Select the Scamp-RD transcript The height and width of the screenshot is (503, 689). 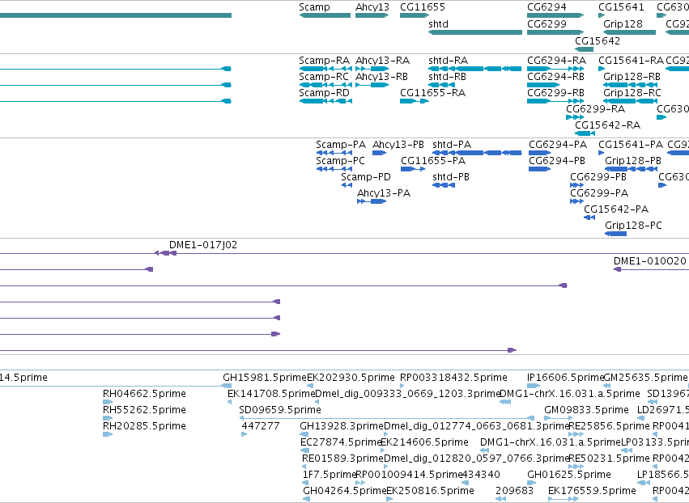(x=325, y=101)
